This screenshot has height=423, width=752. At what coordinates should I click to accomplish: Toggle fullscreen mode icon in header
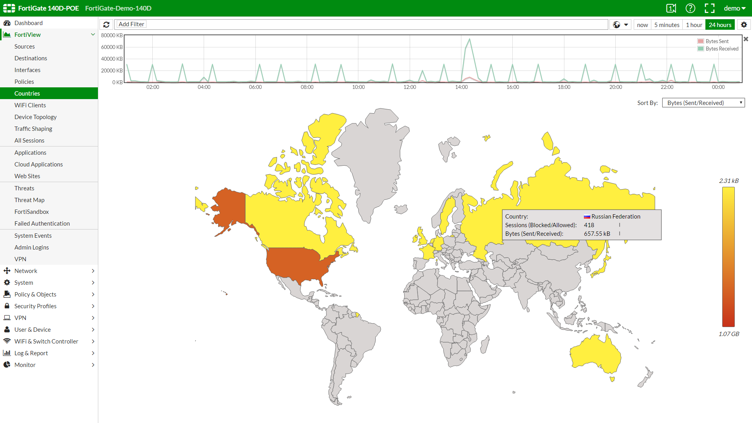pyautogui.click(x=709, y=8)
